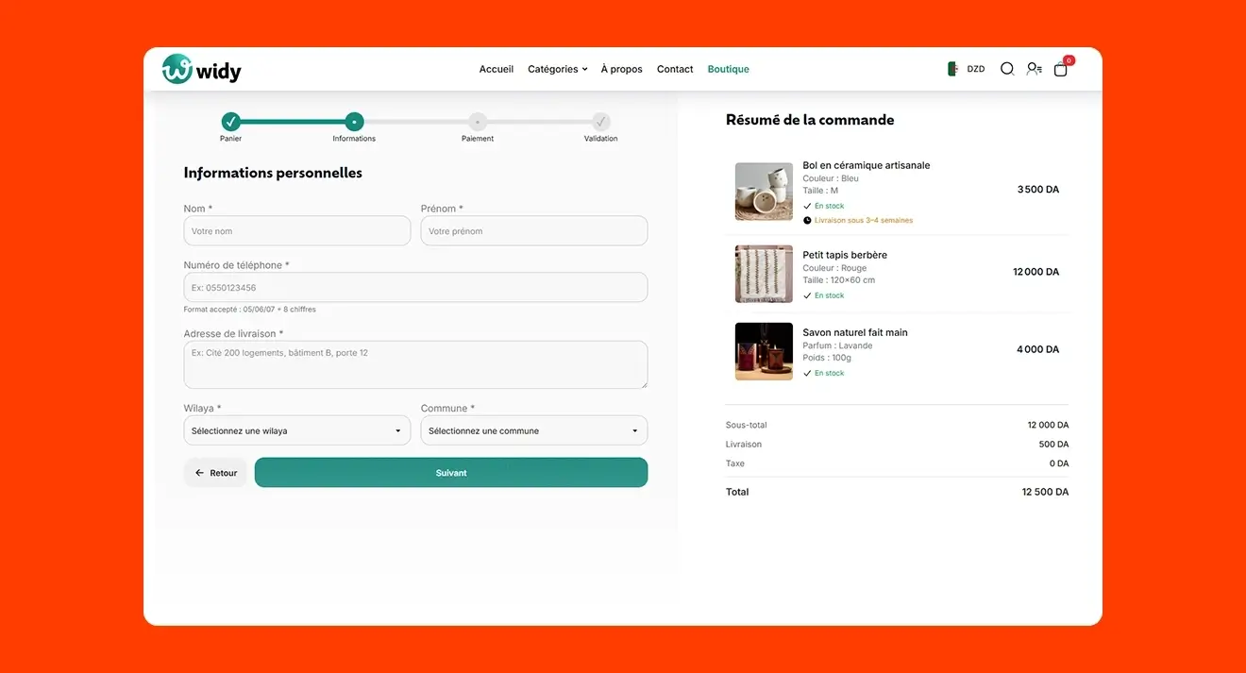1246x673 pixels.
Task: Select the Informations step circle
Action: pyautogui.click(x=354, y=121)
